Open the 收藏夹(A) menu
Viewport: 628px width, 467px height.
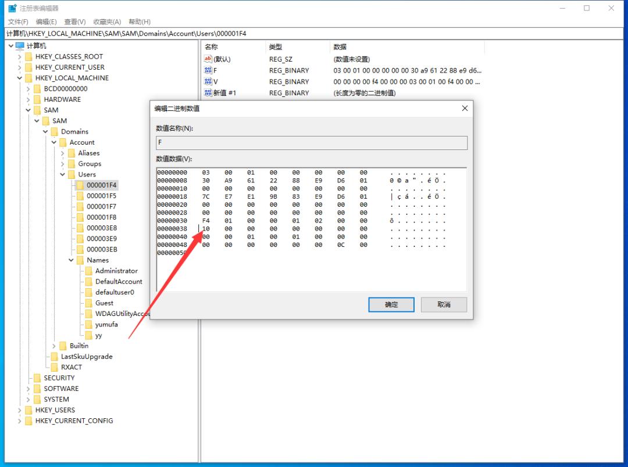point(107,21)
